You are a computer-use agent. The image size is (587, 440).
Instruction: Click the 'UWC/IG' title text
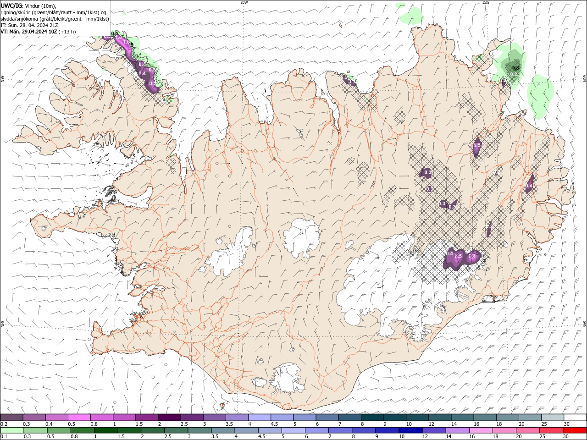pos(11,5)
